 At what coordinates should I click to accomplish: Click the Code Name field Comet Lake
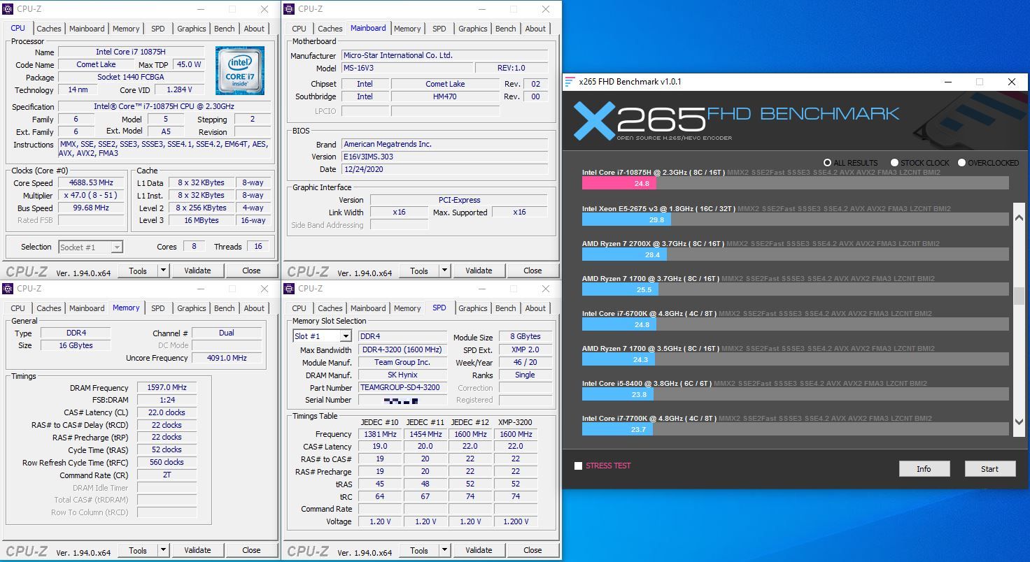coord(97,64)
